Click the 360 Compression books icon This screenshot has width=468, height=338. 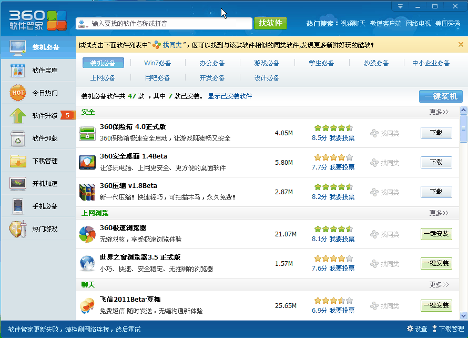click(x=87, y=192)
